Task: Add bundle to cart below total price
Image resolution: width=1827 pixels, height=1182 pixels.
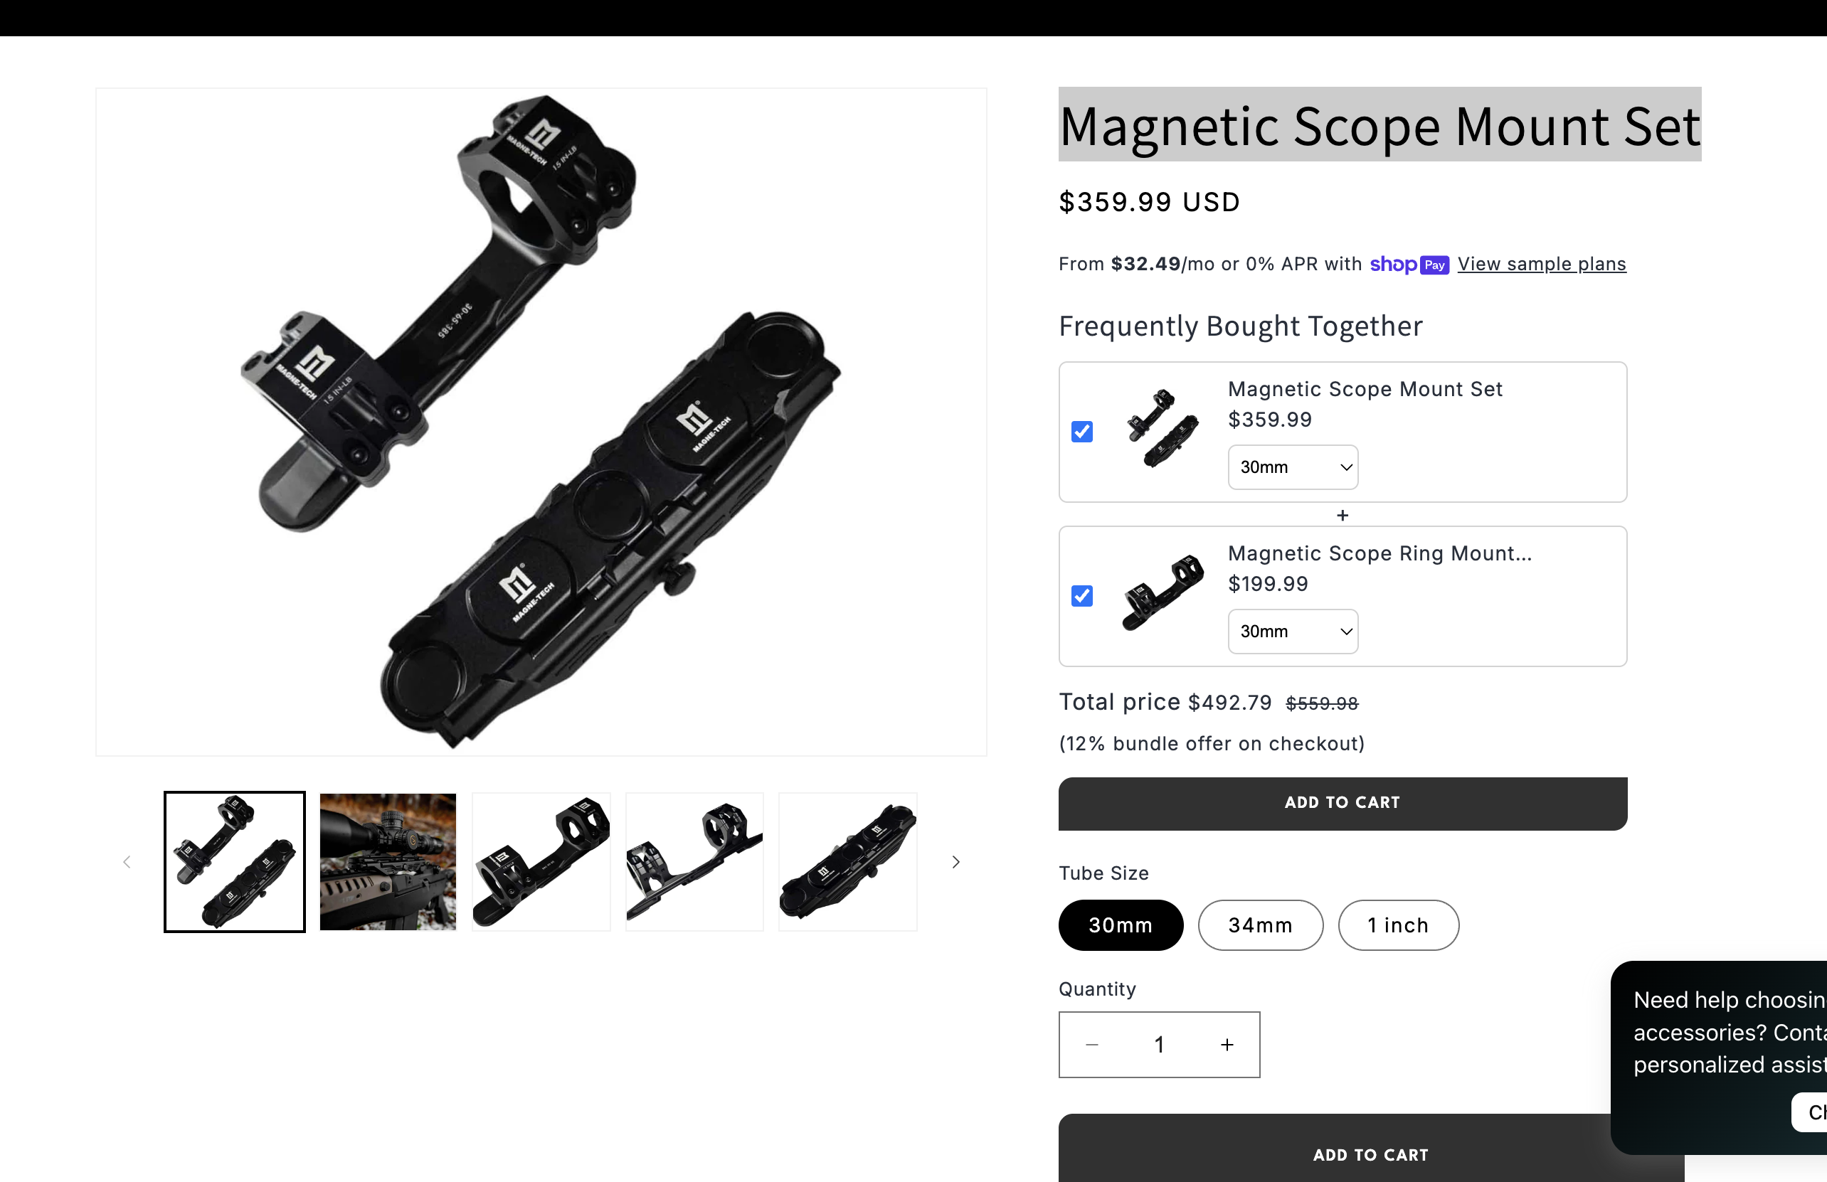Action: (1343, 803)
